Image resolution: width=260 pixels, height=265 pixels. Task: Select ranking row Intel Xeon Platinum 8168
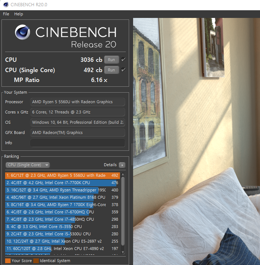tap(63, 197)
